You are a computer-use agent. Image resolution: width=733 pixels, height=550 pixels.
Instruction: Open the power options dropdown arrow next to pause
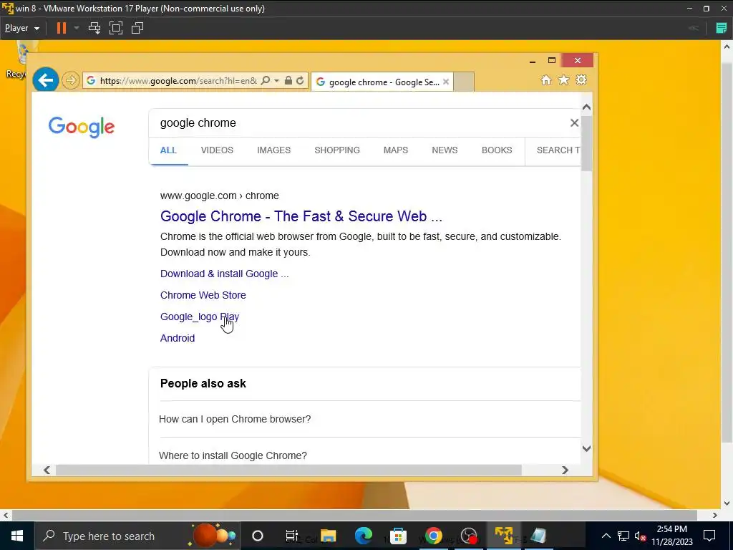[x=77, y=28]
